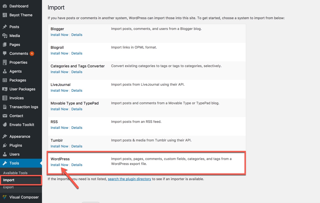View Details for Blogroll importer

tap(77, 53)
